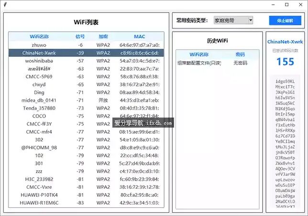Select the HUAWEI-R1EM6C network
Viewport: 308px width, 216px height.
[x=86, y=203]
